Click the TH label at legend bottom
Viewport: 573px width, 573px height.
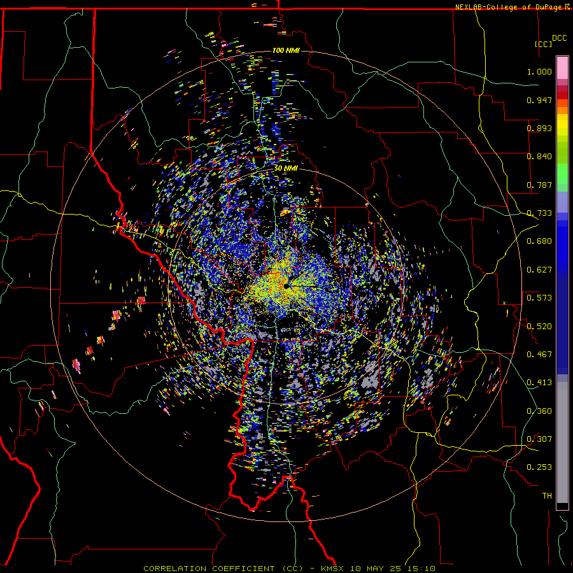click(547, 496)
